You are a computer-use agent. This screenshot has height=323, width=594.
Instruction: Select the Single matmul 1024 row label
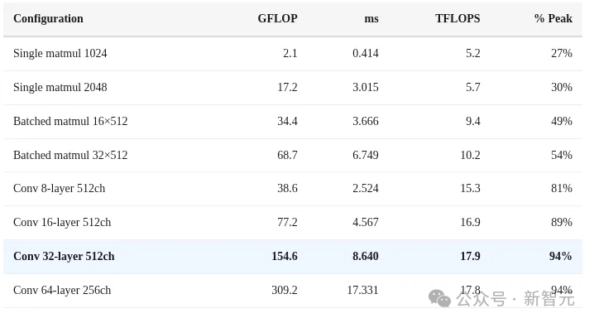pyautogui.click(x=60, y=54)
